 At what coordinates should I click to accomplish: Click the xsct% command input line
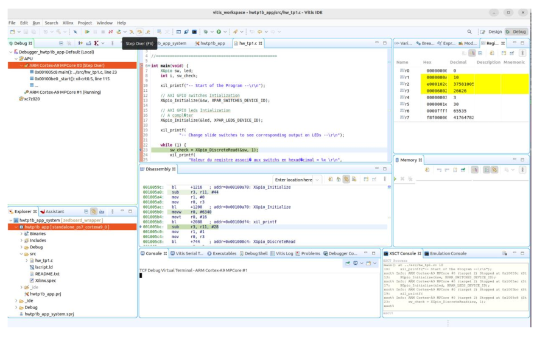455,313
